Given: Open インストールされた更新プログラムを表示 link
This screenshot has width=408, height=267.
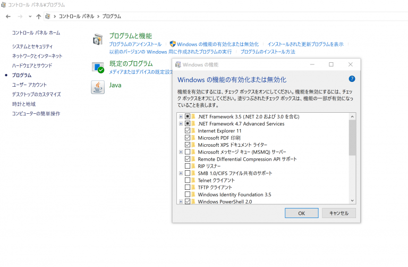Looking at the screenshot, I should 305,44.
